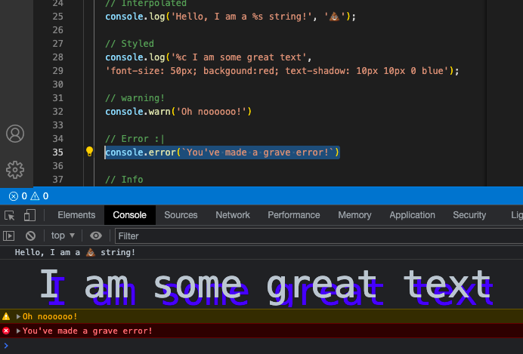523x354 pixels.
Task: Switch to the Network tab
Action: [x=233, y=215]
